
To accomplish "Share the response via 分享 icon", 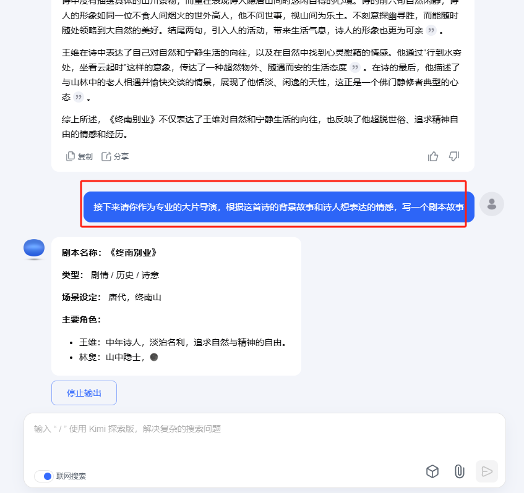I will 115,156.
